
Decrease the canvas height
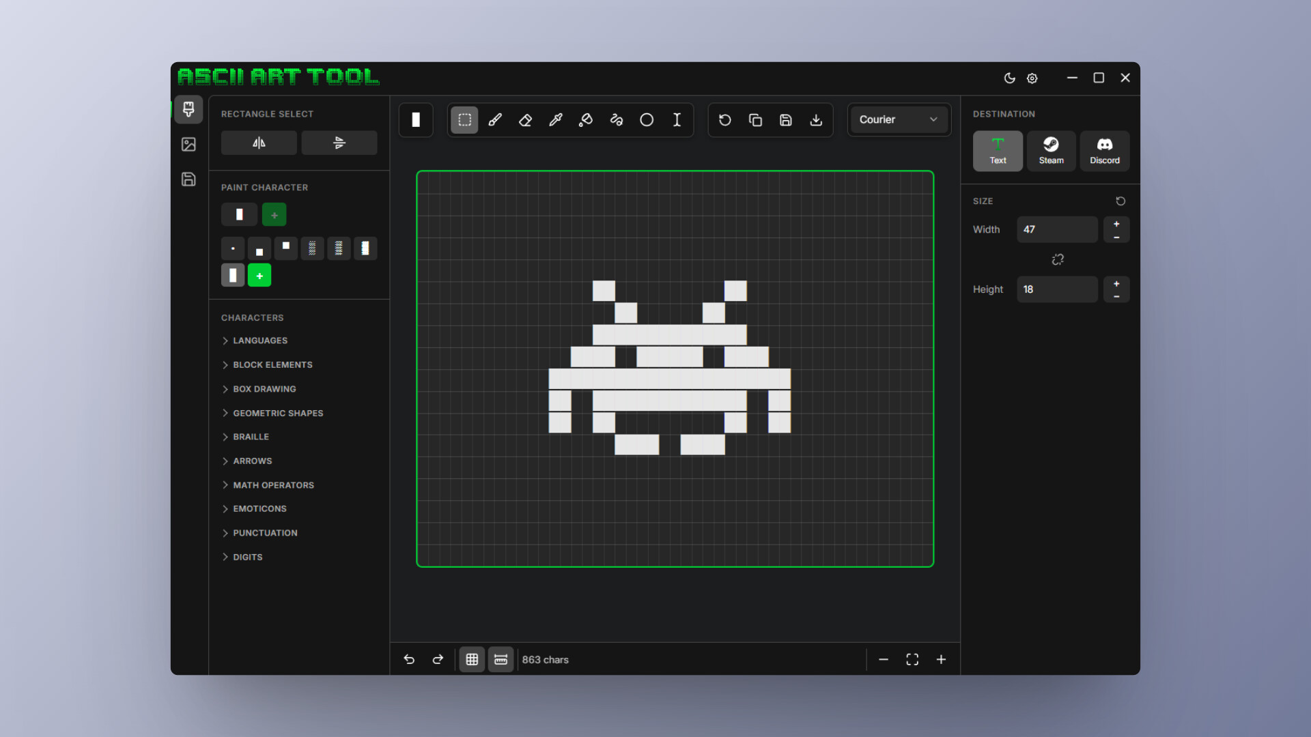point(1116,296)
